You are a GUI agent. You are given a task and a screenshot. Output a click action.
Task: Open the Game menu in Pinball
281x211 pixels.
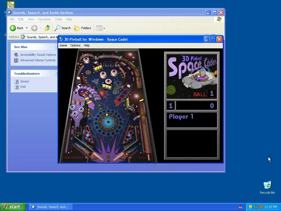63,45
